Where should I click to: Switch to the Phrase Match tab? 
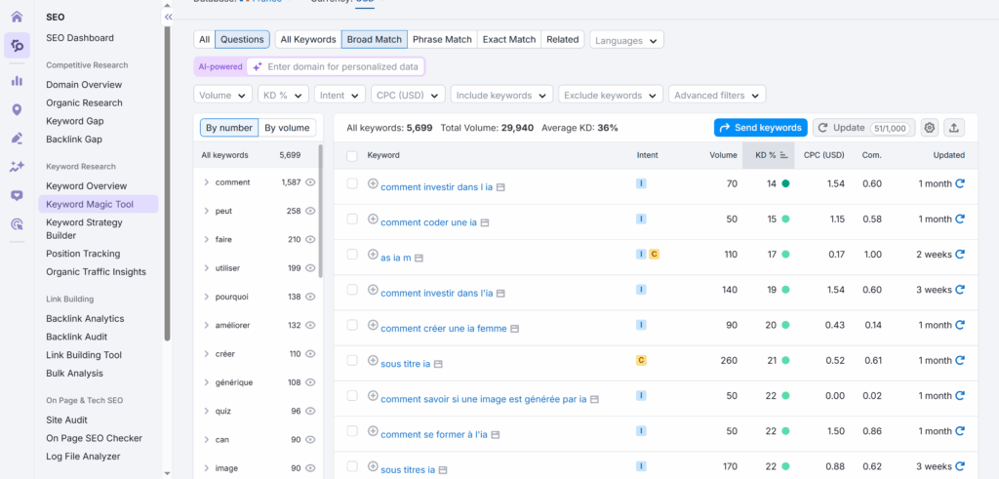[x=441, y=40]
